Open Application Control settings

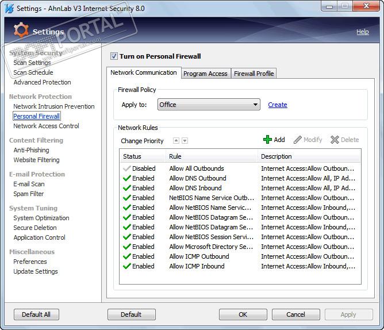[x=40, y=237]
